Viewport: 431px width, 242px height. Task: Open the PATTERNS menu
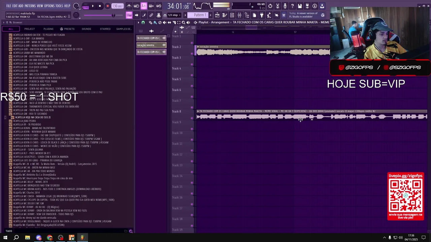(30, 6)
